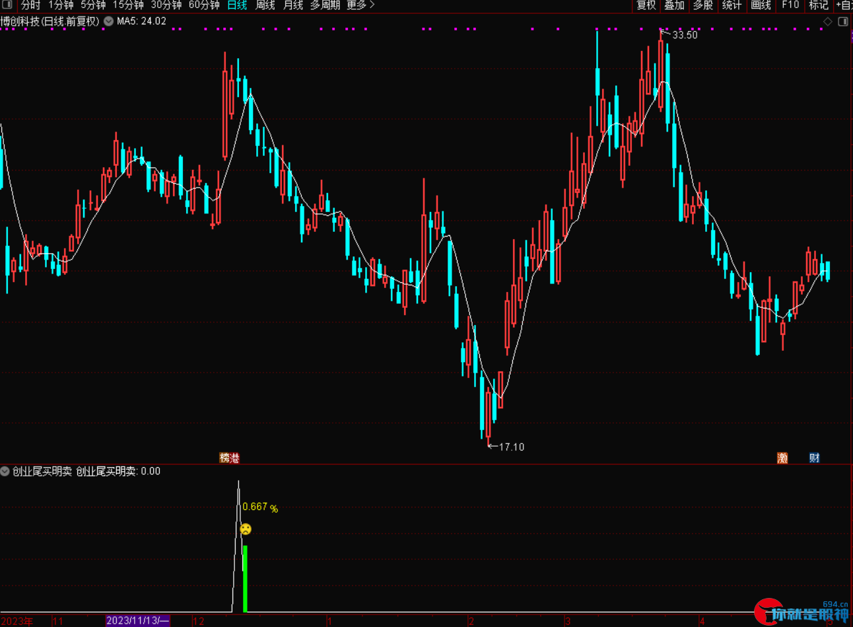Click the 创业尾买明卖: 0.00 indicator value
Screen dimensions: 853x627
[x=118, y=471]
